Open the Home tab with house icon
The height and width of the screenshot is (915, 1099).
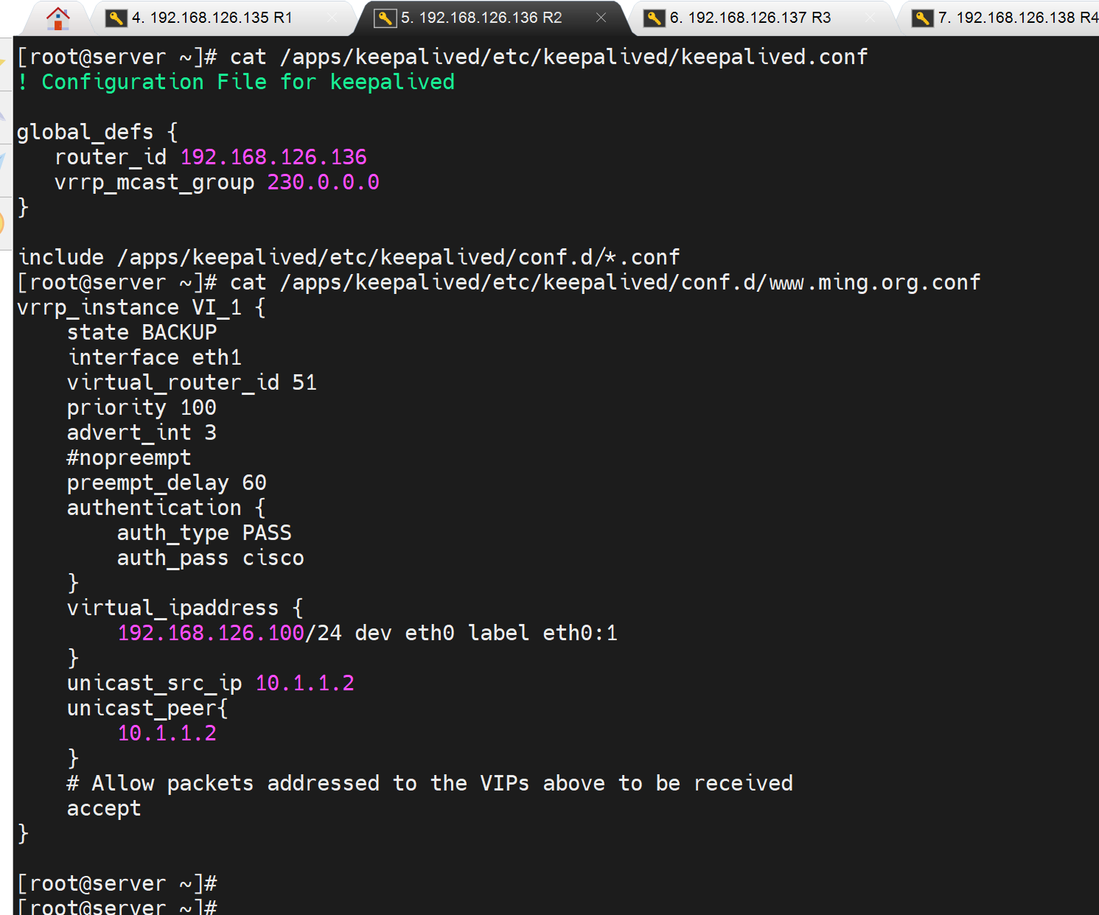(x=57, y=18)
